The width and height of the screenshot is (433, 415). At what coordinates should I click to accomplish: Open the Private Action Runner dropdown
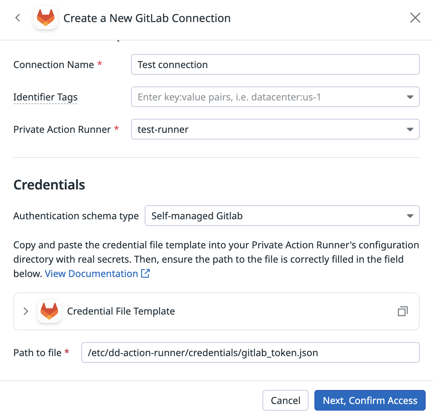pos(275,130)
